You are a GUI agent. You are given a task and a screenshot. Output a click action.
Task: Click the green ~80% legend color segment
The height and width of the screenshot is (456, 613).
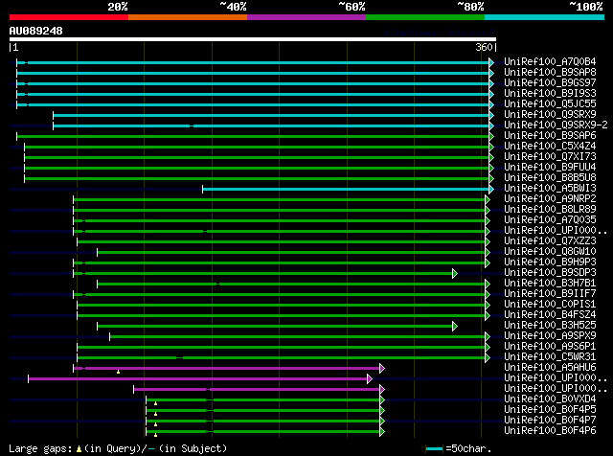click(x=425, y=17)
